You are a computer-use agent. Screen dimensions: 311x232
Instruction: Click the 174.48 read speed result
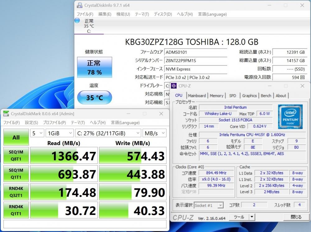(x=64, y=192)
